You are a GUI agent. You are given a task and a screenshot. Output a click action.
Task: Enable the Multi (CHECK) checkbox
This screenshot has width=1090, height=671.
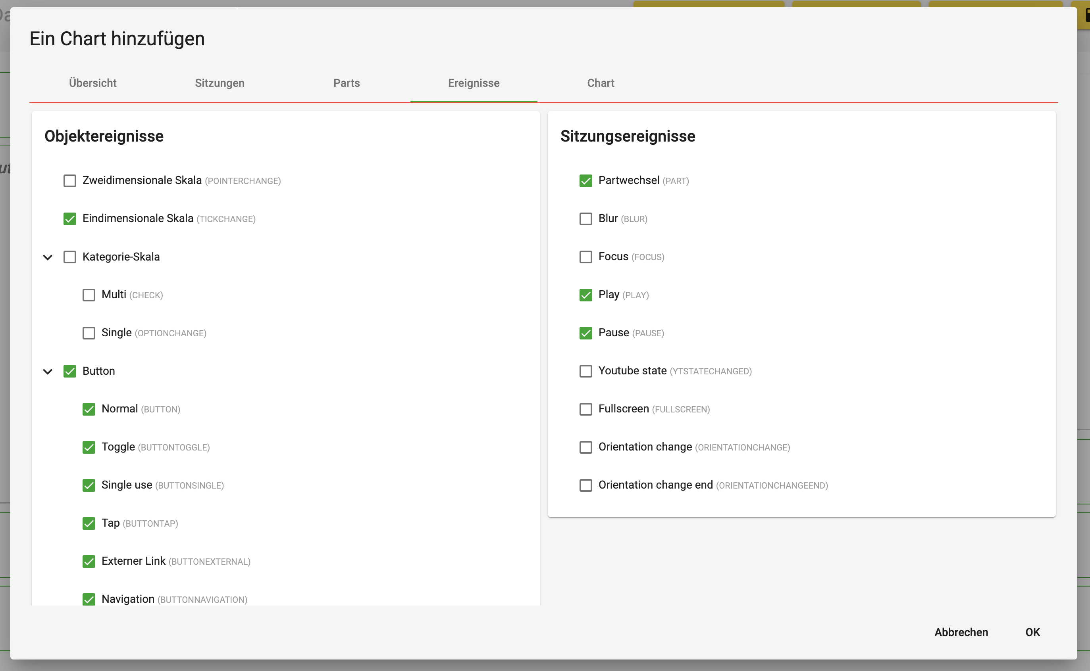click(89, 295)
